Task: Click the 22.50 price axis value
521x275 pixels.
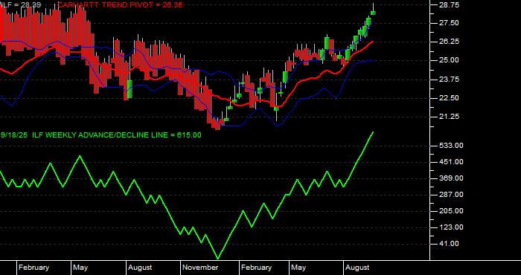Action: [450, 98]
